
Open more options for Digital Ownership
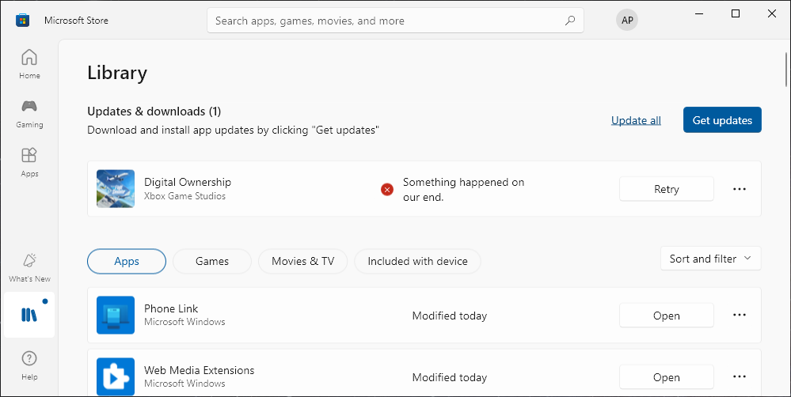740,189
